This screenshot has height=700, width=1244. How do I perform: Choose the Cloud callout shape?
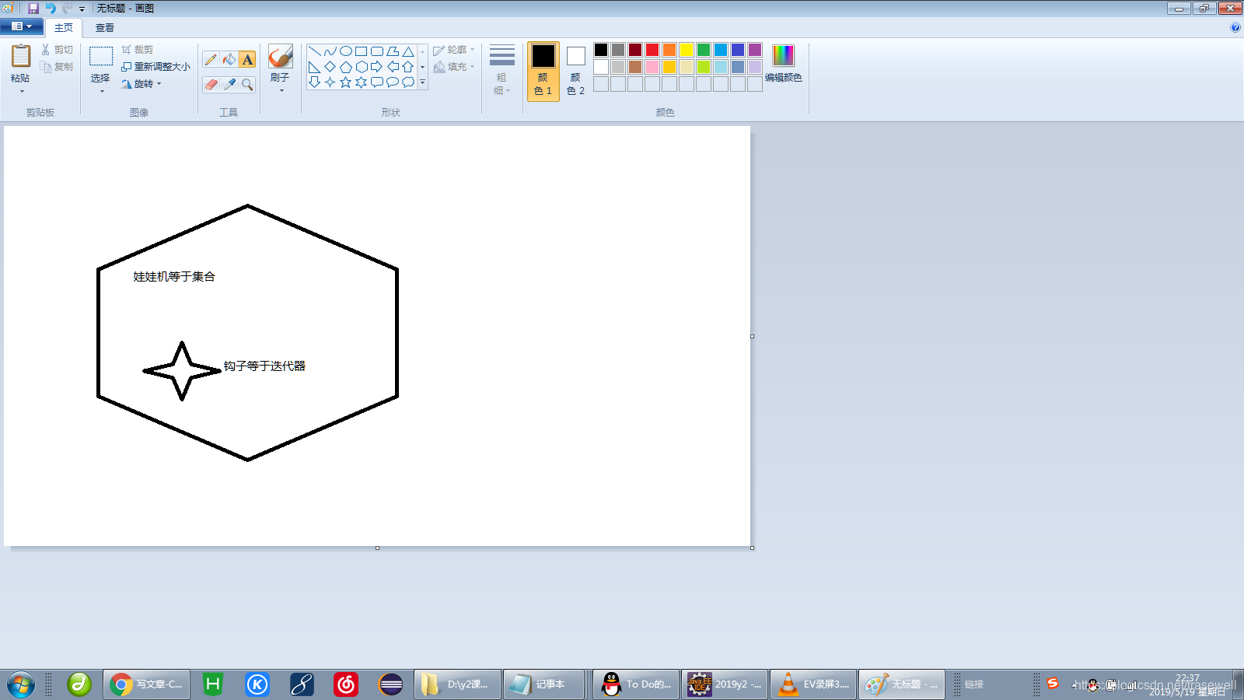pyautogui.click(x=408, y=82)
